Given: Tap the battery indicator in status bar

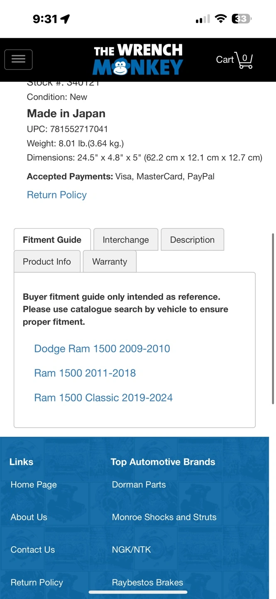Looking at the screenshot, I should tap(242, 19).
